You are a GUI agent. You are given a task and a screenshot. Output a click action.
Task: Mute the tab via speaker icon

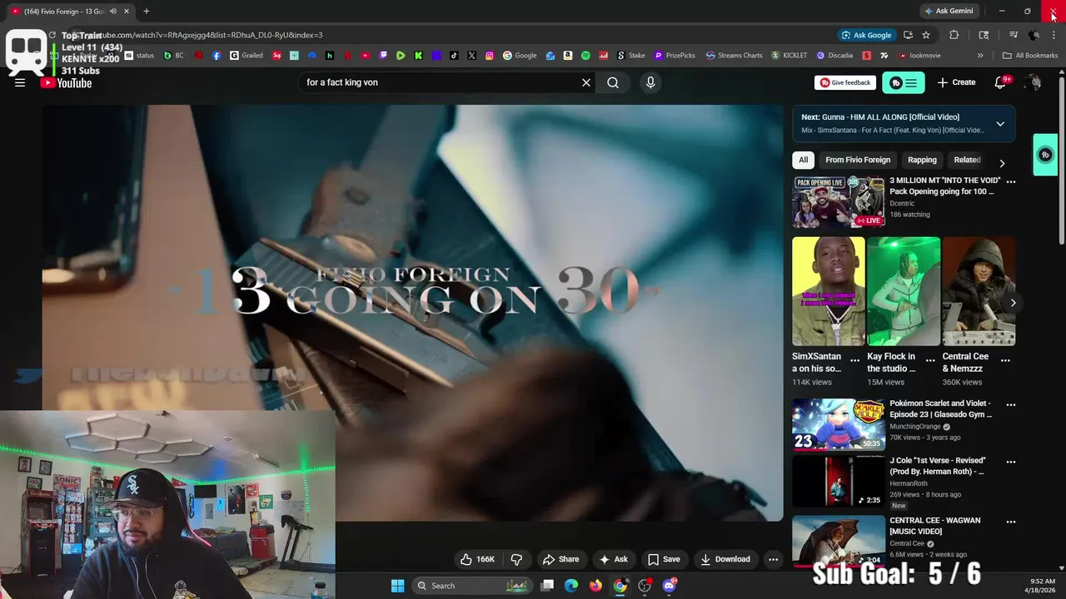click(x=113, y=12)
